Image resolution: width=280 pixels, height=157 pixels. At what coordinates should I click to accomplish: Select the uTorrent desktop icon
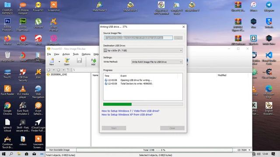[38, 23]
